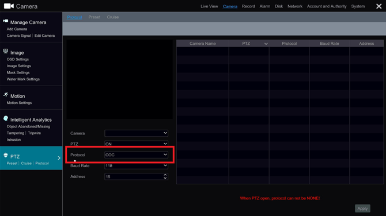Select the Intelligent Analytics heading
This screenshot has width=386, height=216.
(31, 120)
